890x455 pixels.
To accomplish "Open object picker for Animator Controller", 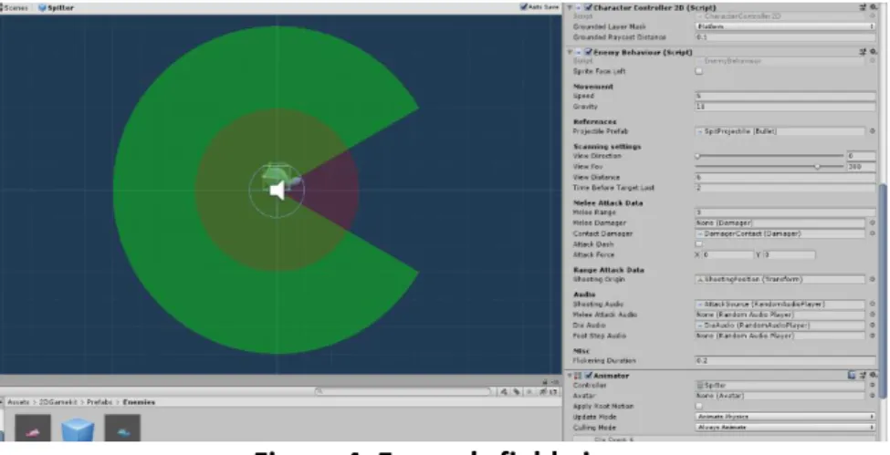I will [873, 385].
